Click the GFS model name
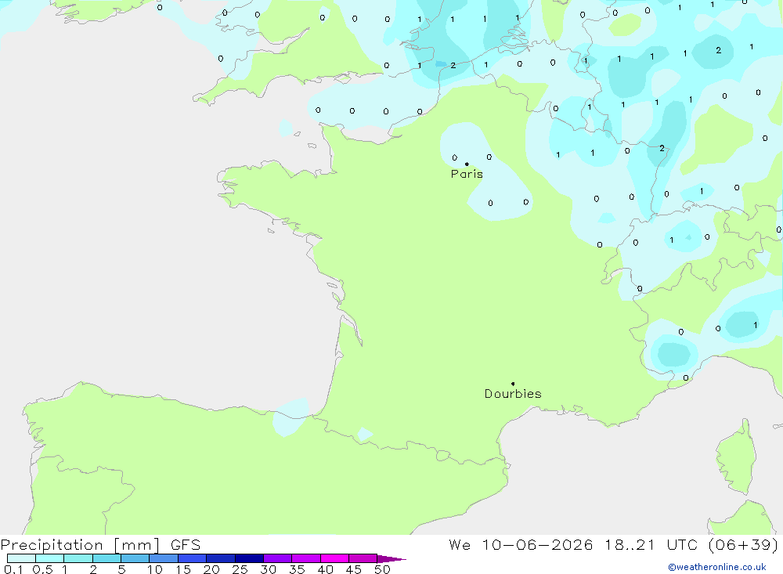 click(x=186, y=545)
